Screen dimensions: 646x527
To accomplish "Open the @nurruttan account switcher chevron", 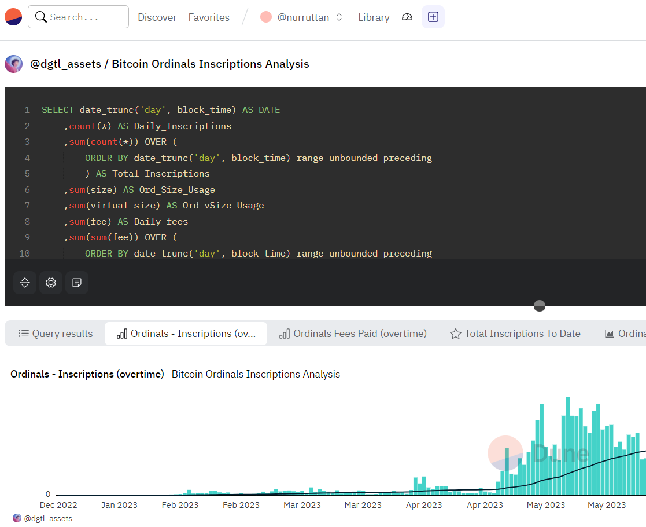I will point(339,17).
